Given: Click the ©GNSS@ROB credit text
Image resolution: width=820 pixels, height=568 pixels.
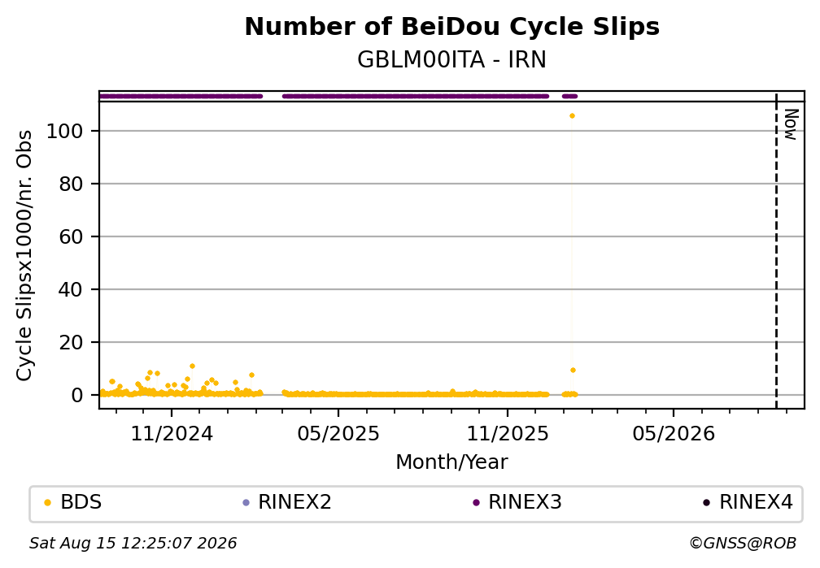Looking at the screenshot, I should point(743,544).
